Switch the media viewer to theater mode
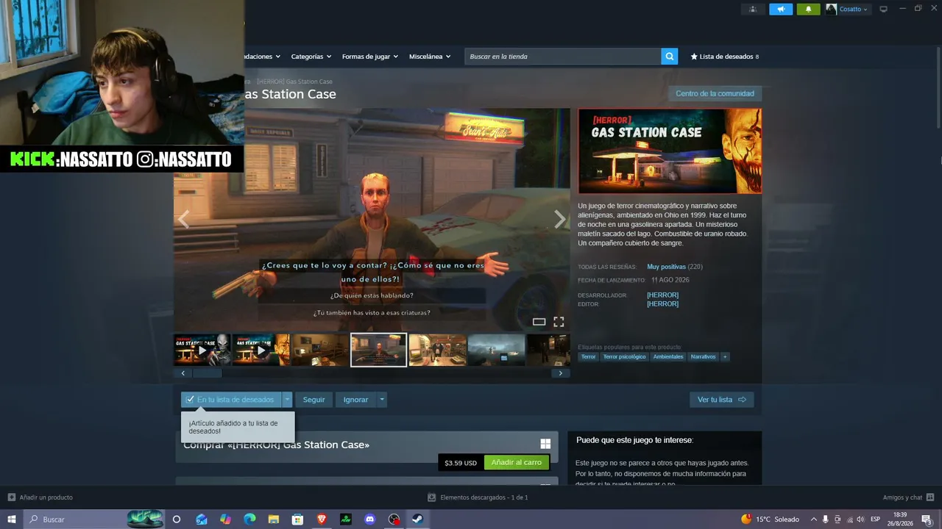The image size is (942, 529). tap(539, 322)
